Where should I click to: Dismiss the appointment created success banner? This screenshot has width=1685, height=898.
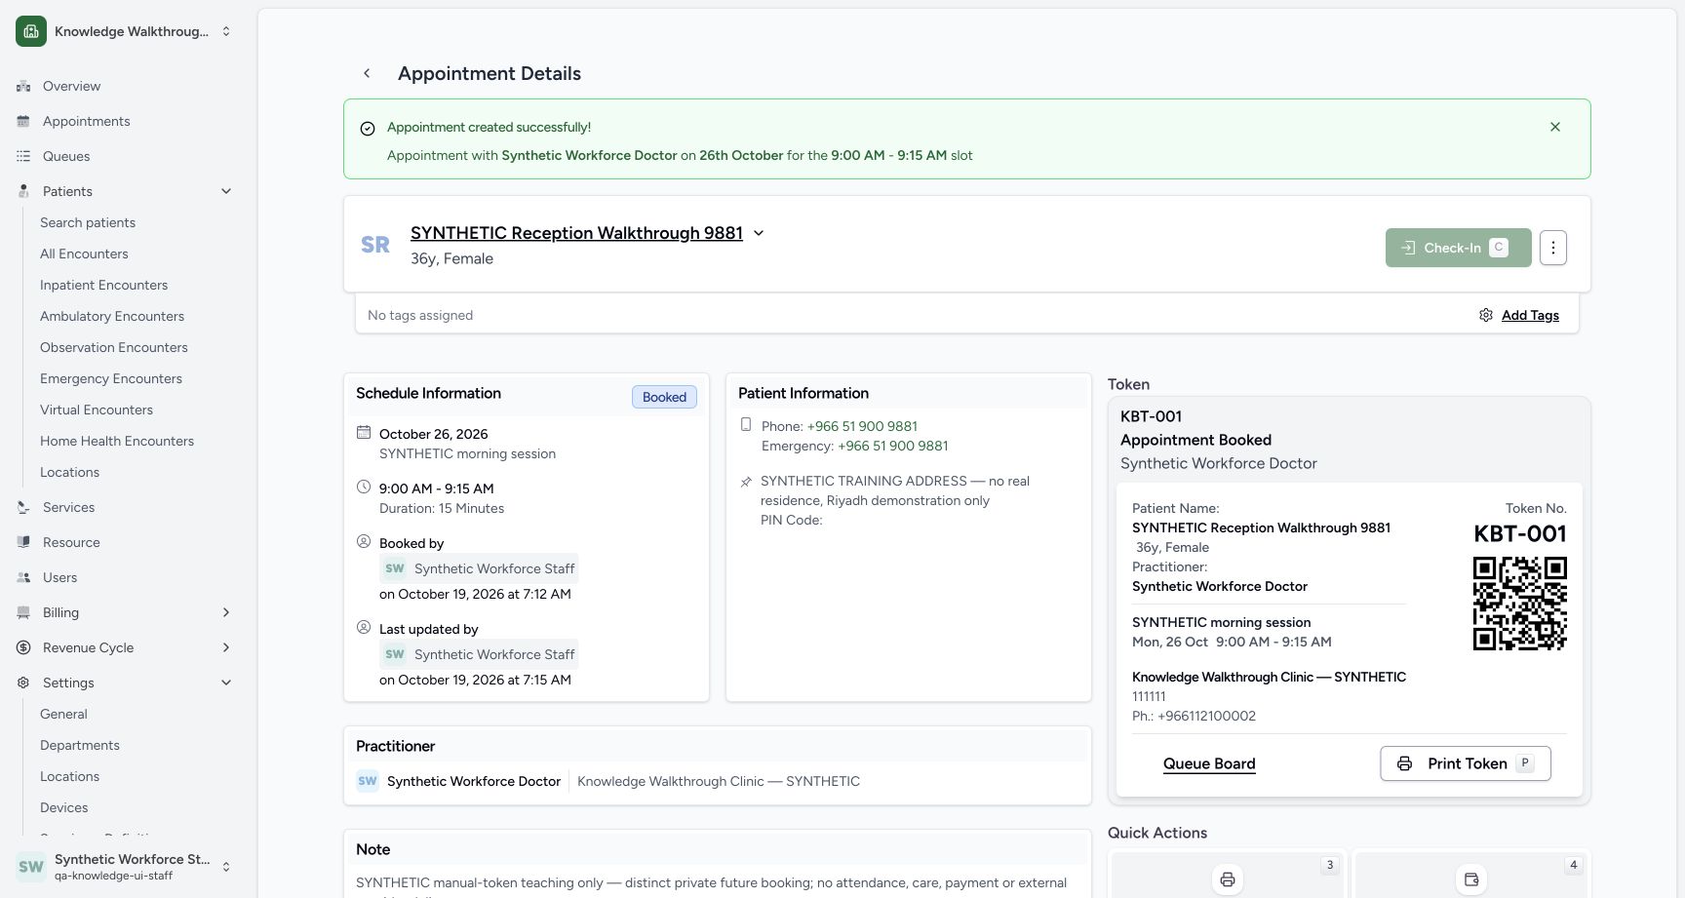pyautogui.click(x=1555, y=127)
